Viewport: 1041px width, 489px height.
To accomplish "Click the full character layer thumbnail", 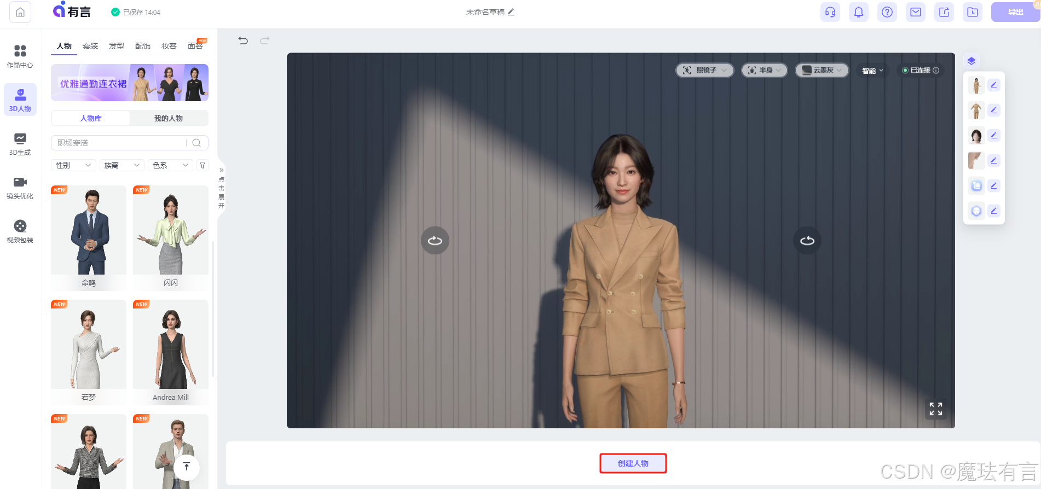I will pos(976,85).
